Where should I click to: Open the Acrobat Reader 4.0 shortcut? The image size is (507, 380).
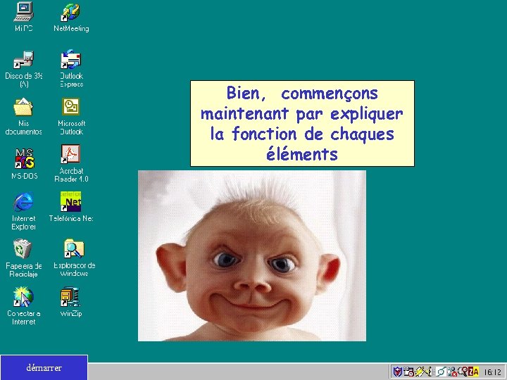click(71, 163)
